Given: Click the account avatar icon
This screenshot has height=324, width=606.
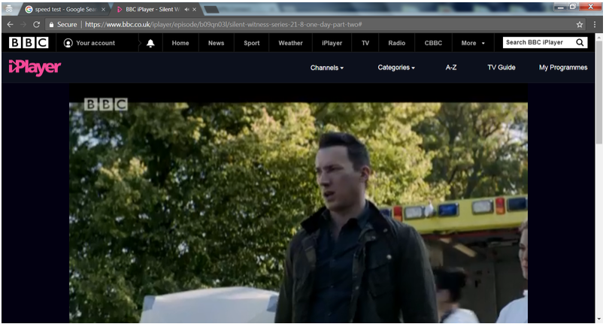Looking at the screenshot, I should point(68,43).
